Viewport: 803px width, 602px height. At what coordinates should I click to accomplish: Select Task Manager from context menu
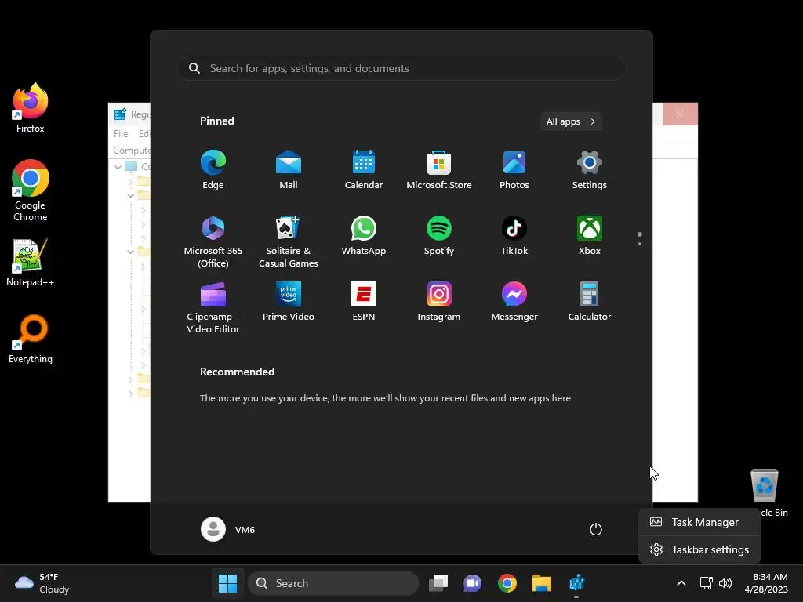click(x=699, y=522)
